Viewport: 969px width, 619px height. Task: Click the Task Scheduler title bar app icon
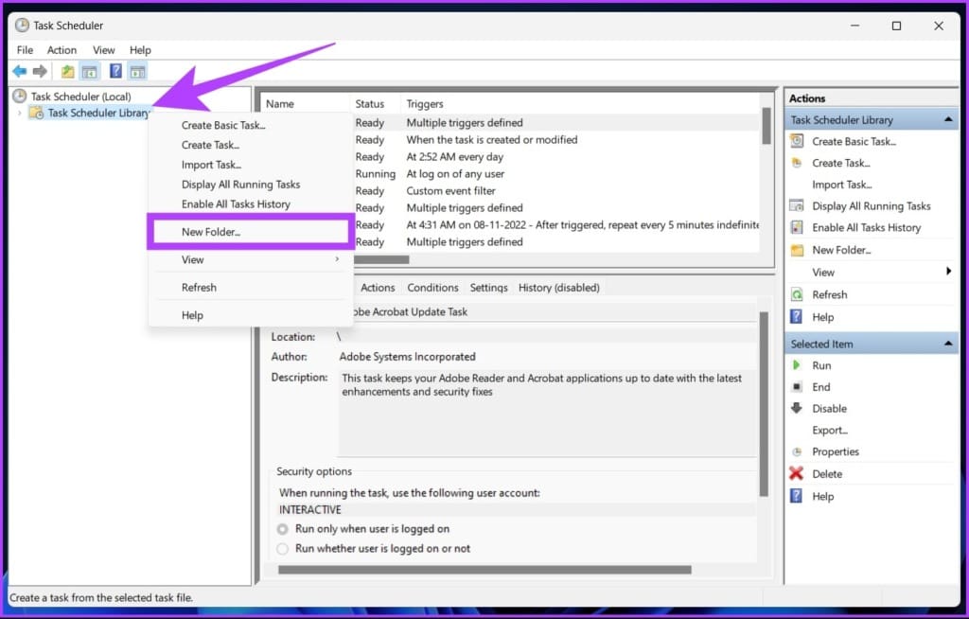tap(23, 25)
